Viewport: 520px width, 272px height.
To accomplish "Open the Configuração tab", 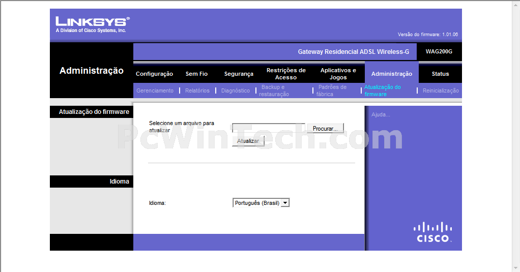I will [154, 74].
